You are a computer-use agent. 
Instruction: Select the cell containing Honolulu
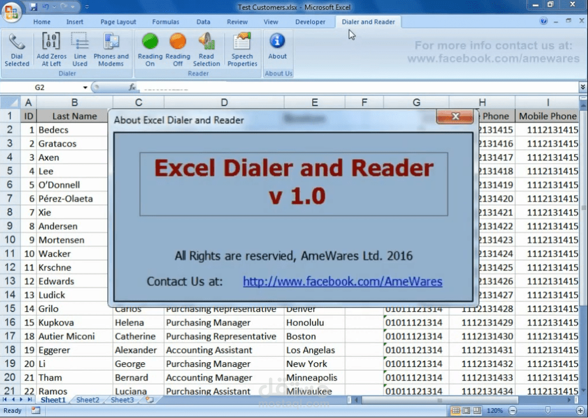point(314,322)
